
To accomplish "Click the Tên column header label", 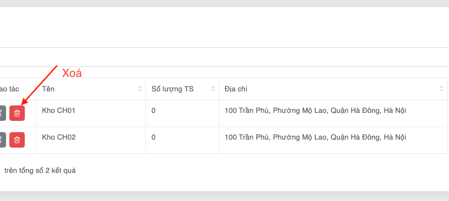I will click(x=49, y=89).
